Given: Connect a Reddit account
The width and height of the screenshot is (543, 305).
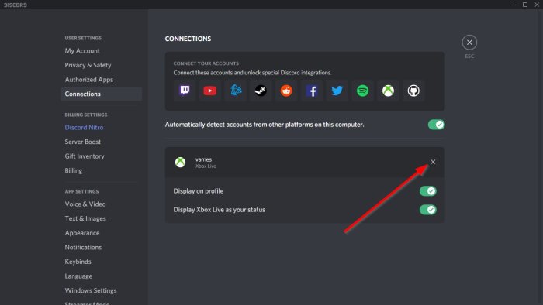Looking at the screenshot, I should (x=286, y=91).
